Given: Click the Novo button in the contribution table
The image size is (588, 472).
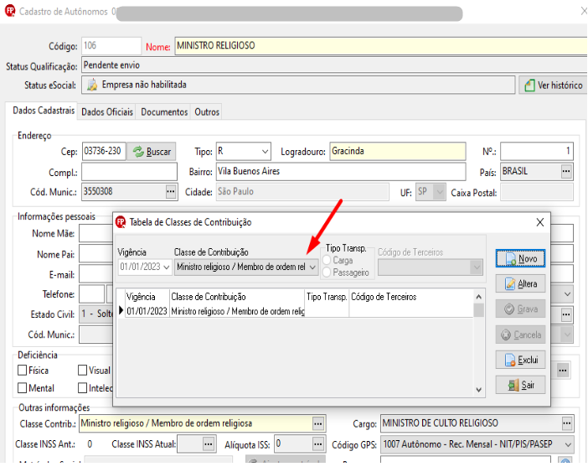Looking at the screenshot, I should click(520, 258).
